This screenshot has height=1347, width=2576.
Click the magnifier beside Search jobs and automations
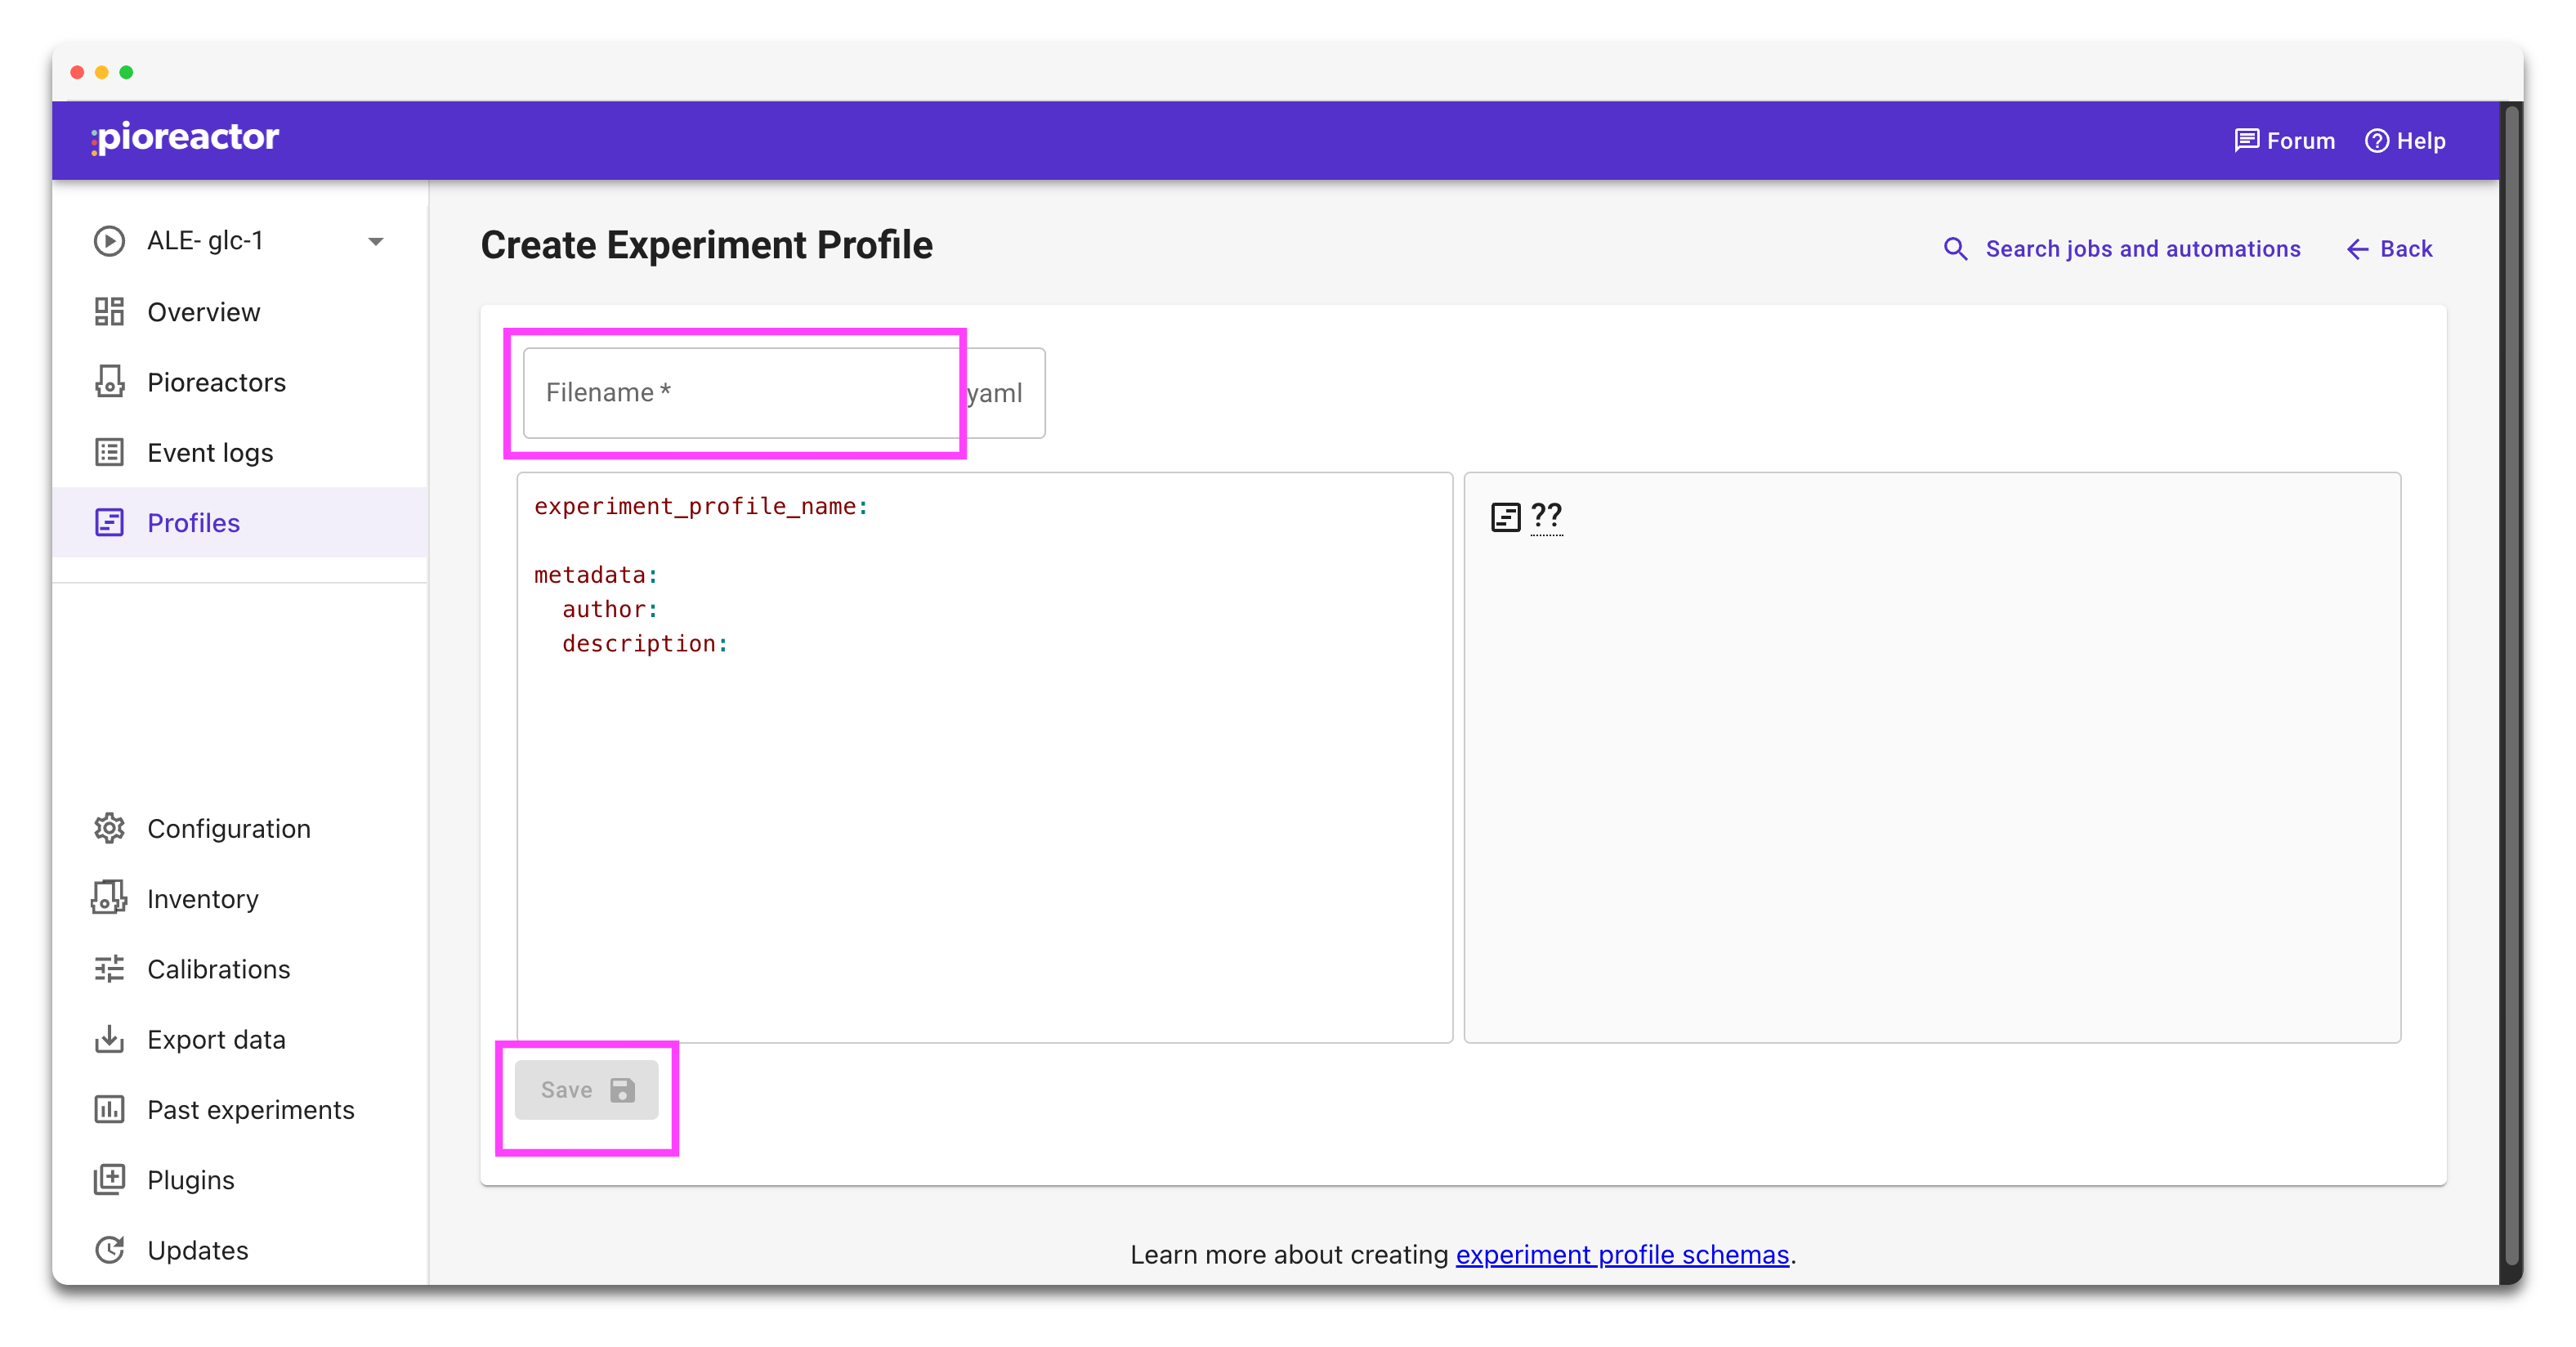coord(1956,249)
